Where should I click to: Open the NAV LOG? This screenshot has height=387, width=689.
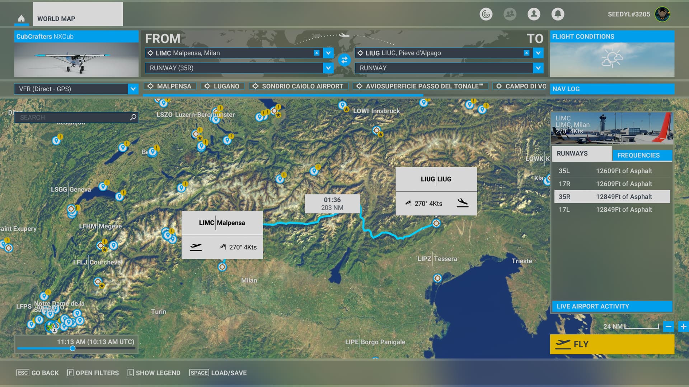click(x=612, y=89)
